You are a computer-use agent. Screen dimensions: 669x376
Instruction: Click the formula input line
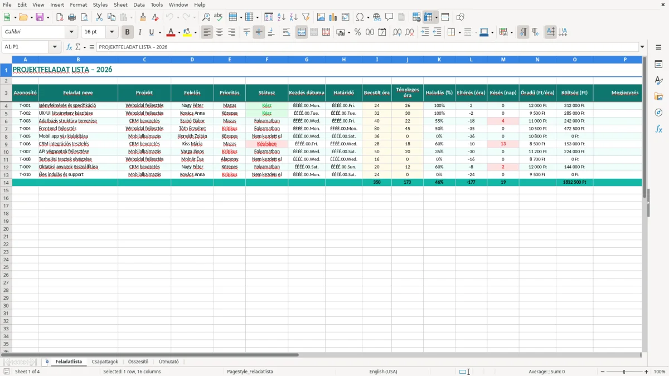coord(367,47)
